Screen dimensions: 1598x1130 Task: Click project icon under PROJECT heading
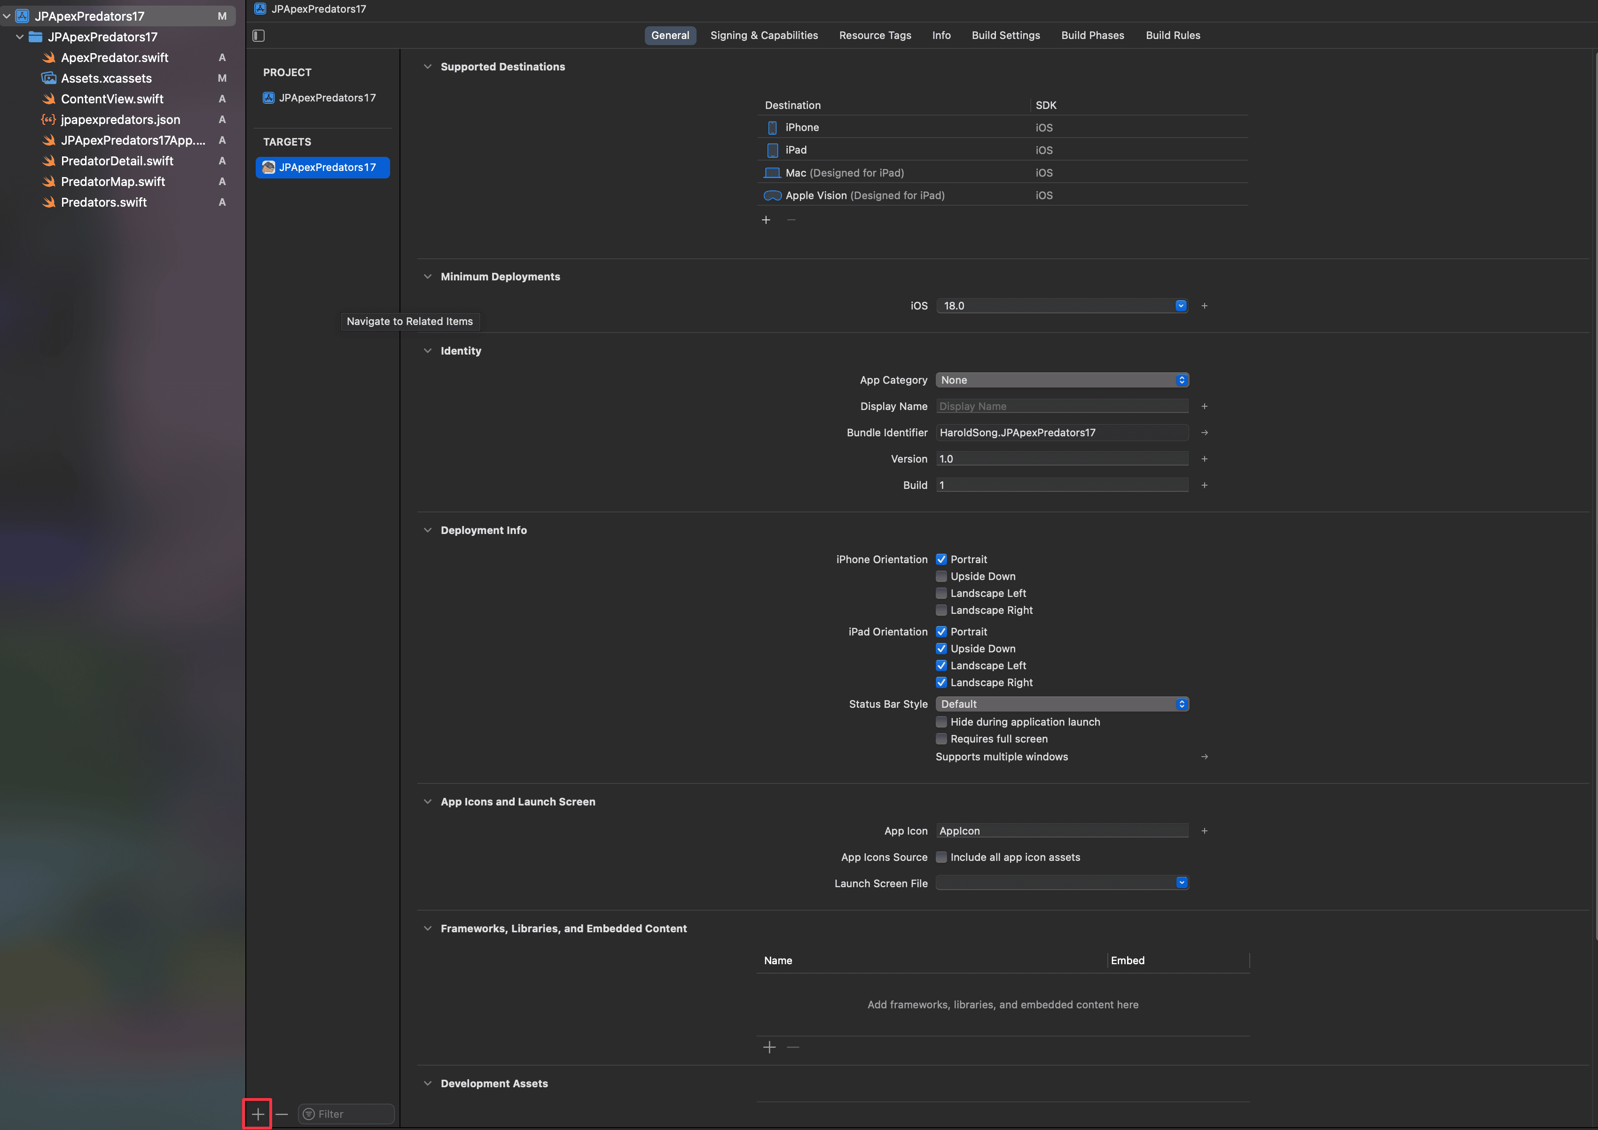point(269,98)
